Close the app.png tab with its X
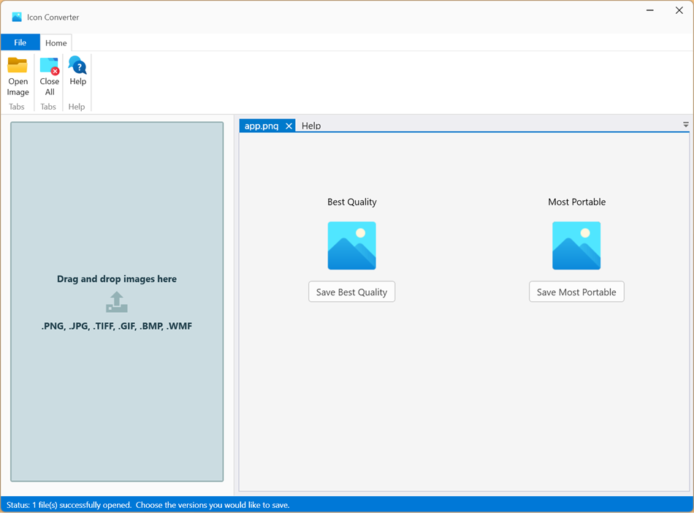 coord(289,125)
